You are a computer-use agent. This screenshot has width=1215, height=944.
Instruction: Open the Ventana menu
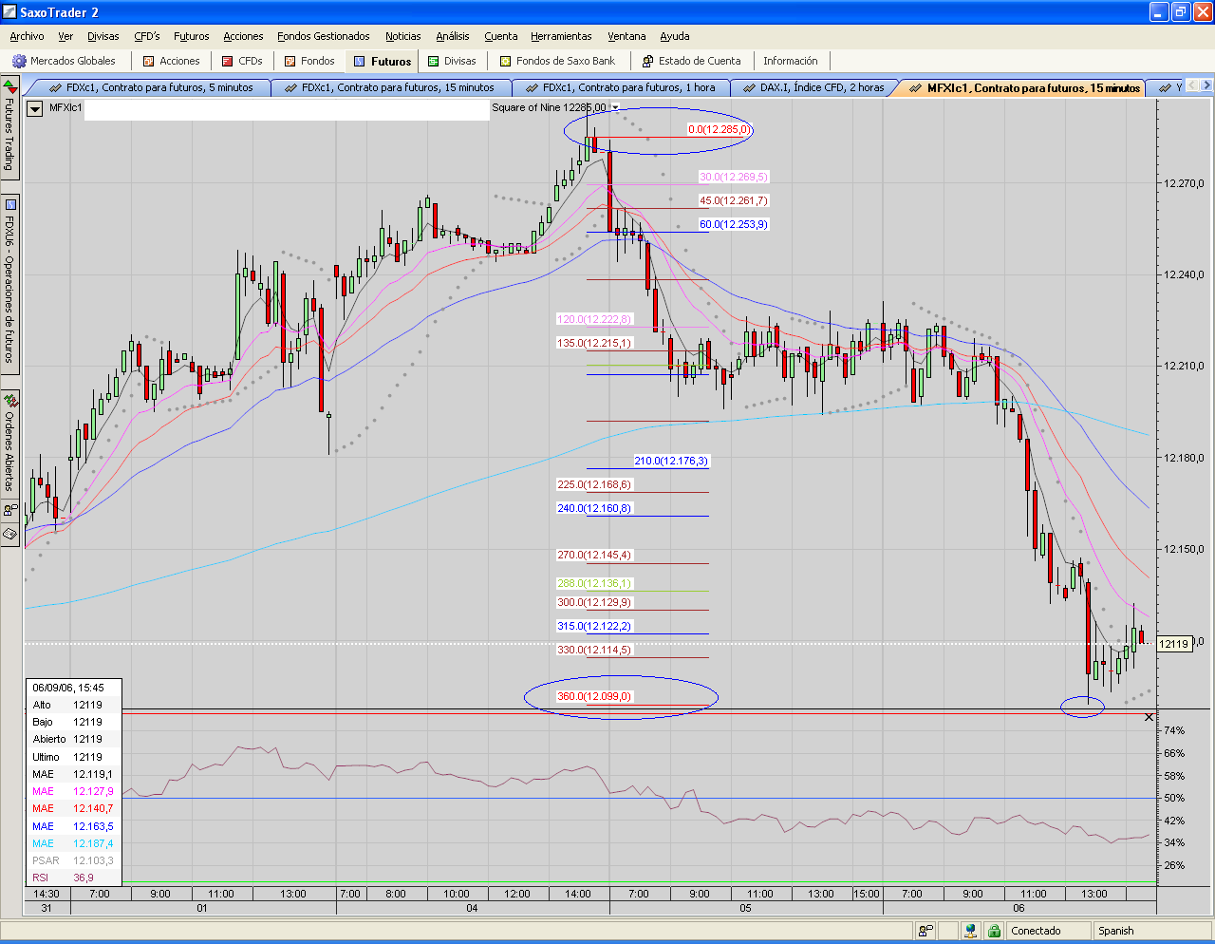pyautogui.click(x=626, y=36)
